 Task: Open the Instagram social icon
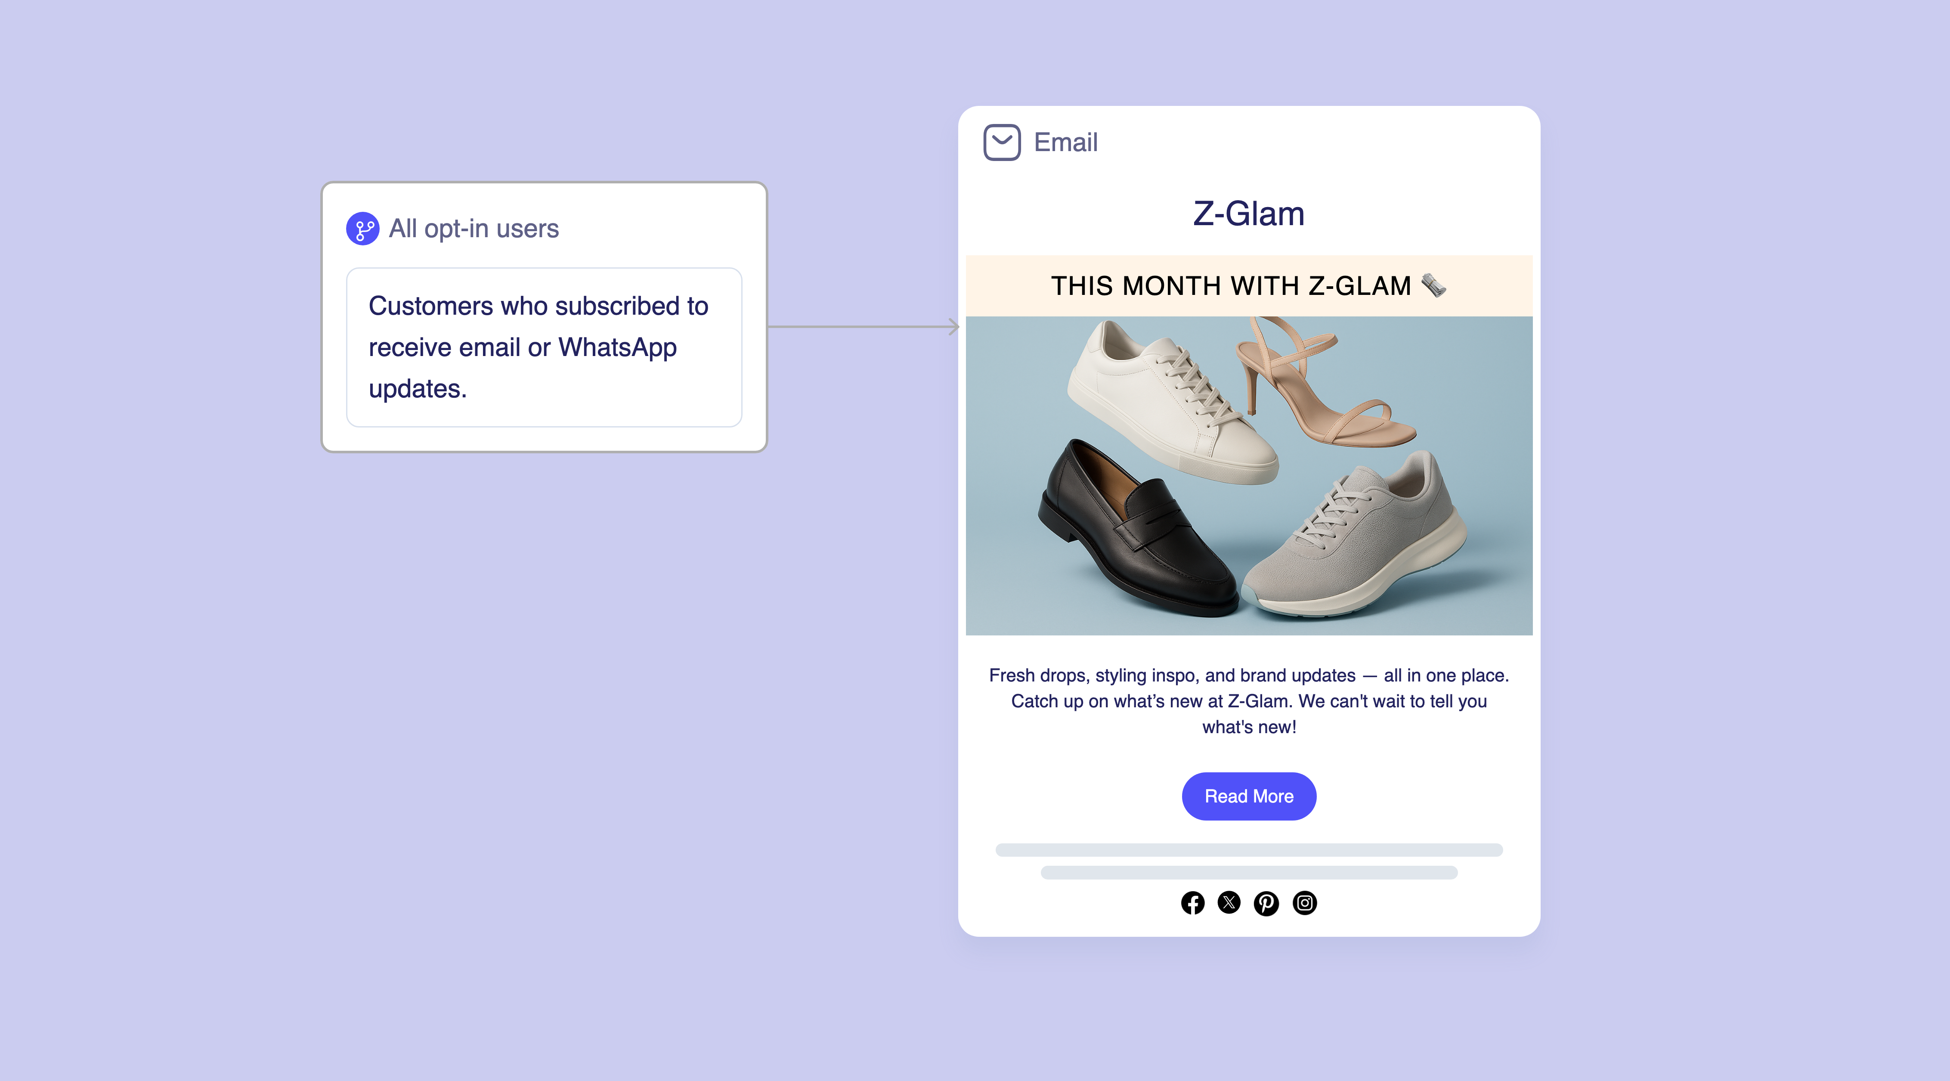[x=1304, y=903]
